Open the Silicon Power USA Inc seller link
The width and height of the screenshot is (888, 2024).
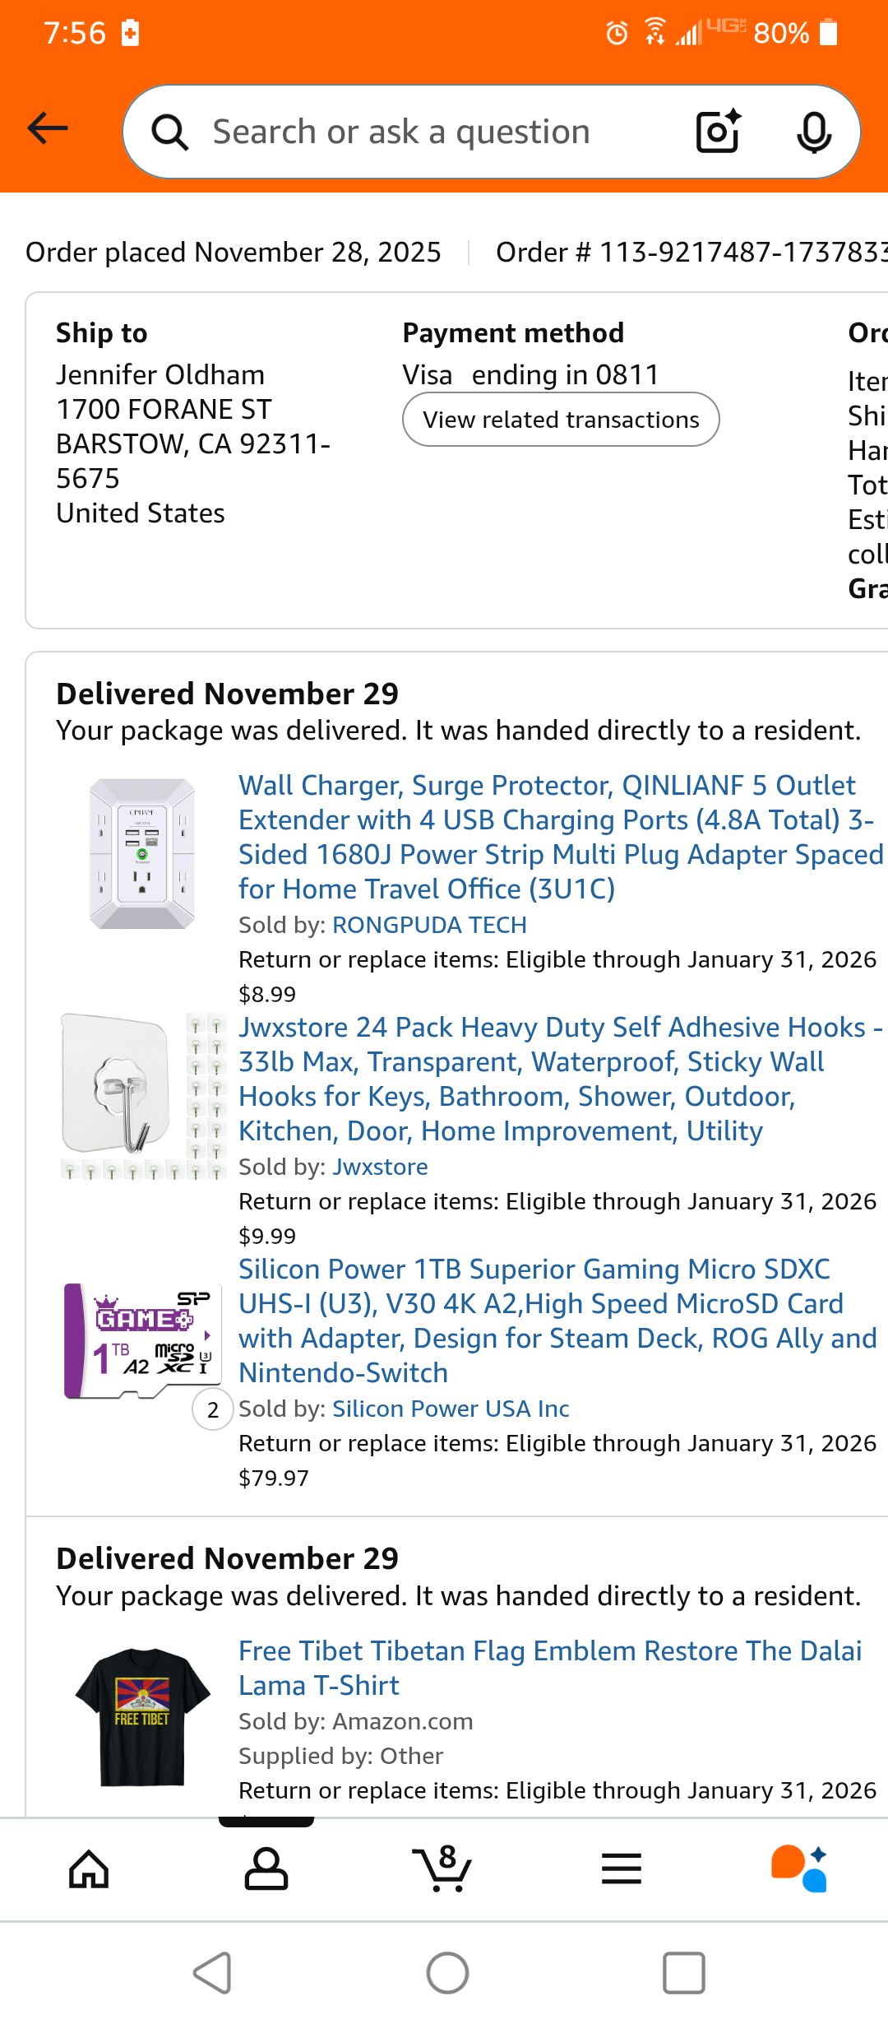tap(451, 1409)
